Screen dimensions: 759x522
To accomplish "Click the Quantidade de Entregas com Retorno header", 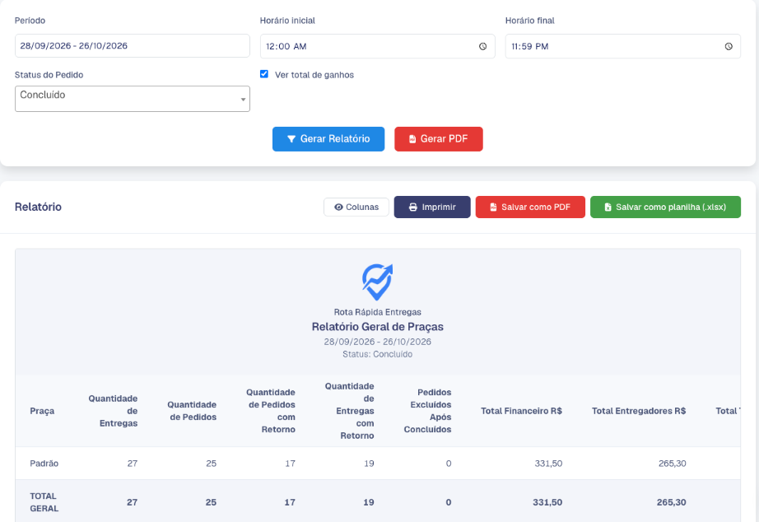I will tap(350, 411).
